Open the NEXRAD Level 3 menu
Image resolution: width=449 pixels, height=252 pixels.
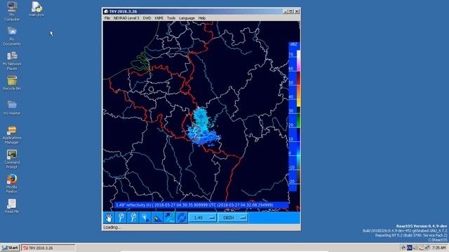pos(126,18)
